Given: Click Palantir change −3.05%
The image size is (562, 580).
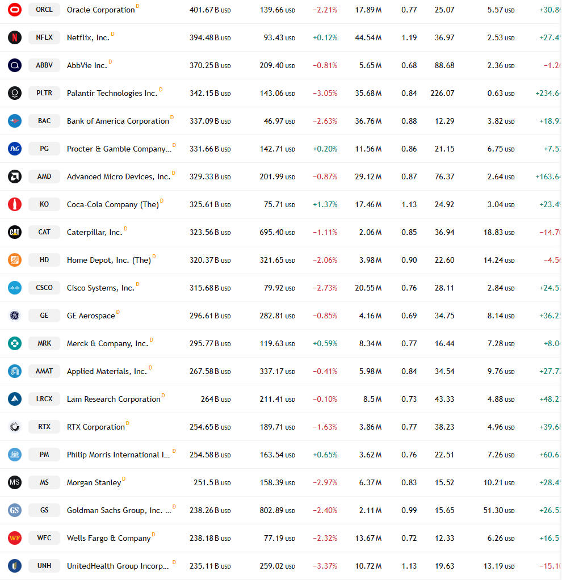Looking at the screenshot, I should click(x=325, y=93).
